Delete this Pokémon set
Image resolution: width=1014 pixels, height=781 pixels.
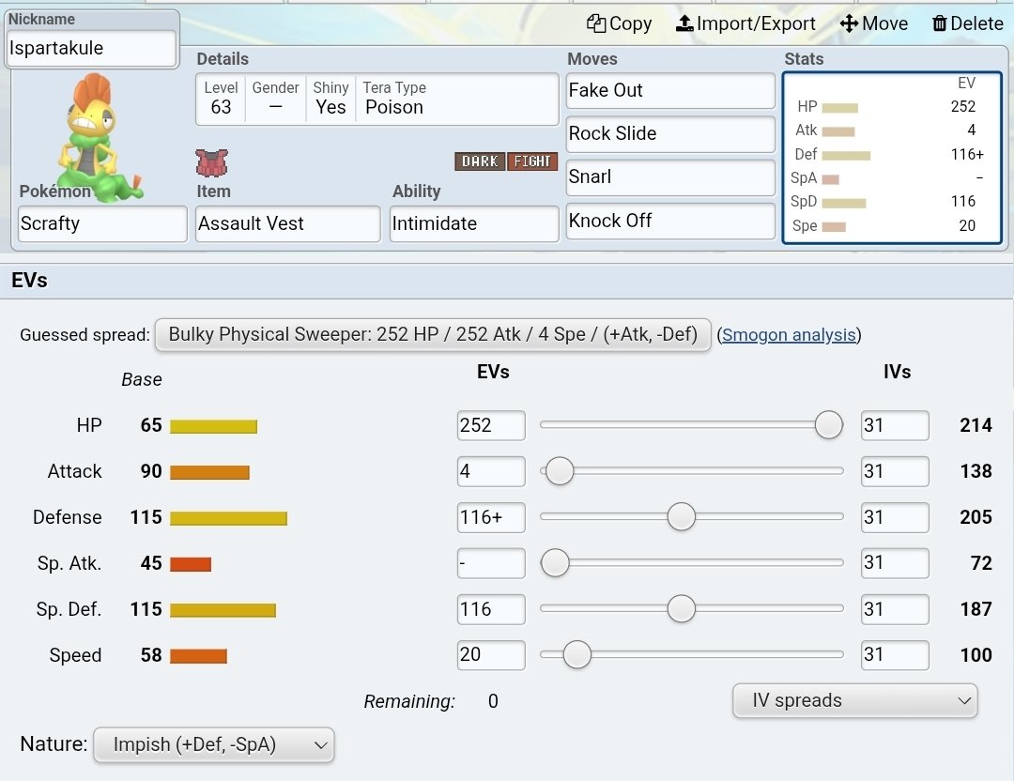(967, 23)
